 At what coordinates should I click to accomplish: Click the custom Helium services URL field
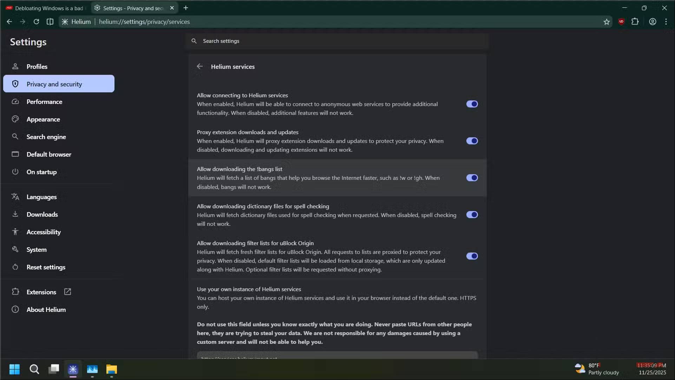[x=337, y=356]
